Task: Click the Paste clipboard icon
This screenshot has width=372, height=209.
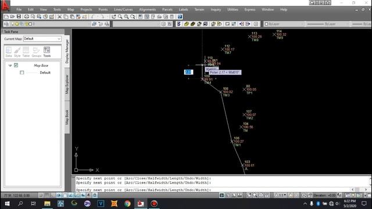Action: point(72,17)
